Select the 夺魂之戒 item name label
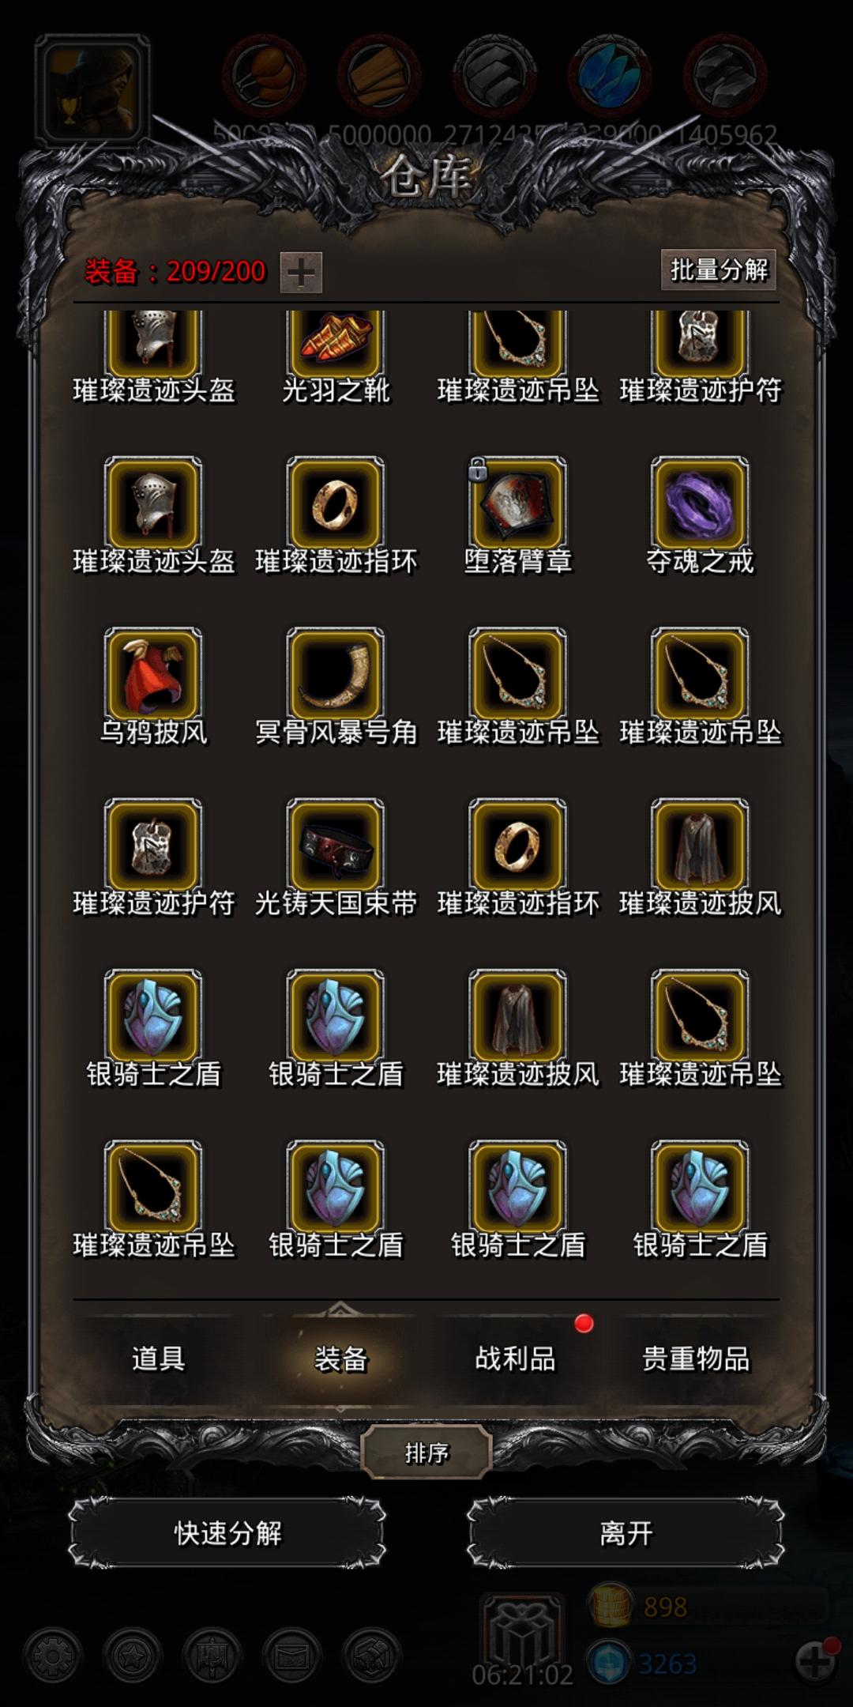Image resolution: width=853 pixels, height=1707 pixels. click(700, 562)
